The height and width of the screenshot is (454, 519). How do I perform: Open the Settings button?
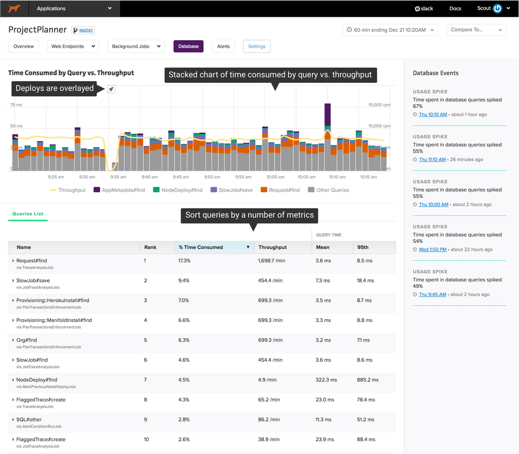pos(257,47)
